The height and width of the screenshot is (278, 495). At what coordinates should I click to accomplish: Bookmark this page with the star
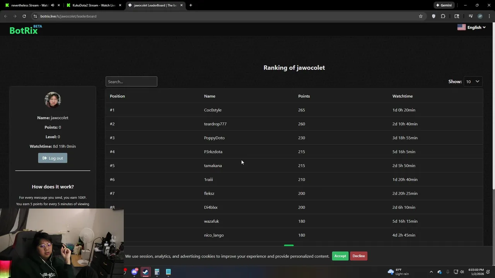[x=421, y=16]
